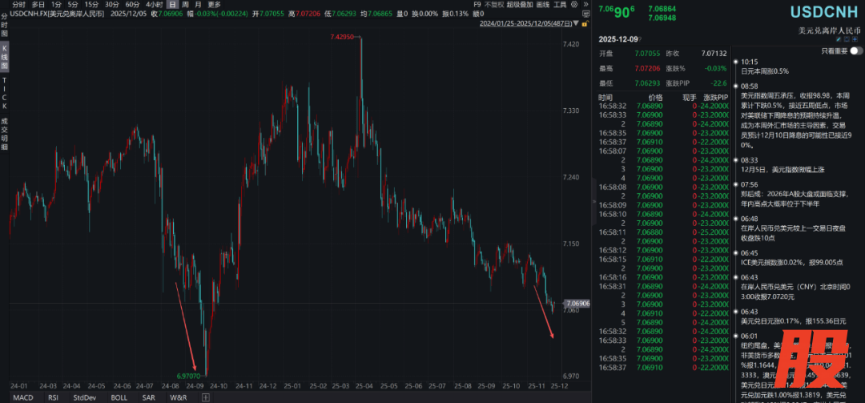Switch to the BOLL indicator tab
The image size is (865, 403).
point(119,397)
